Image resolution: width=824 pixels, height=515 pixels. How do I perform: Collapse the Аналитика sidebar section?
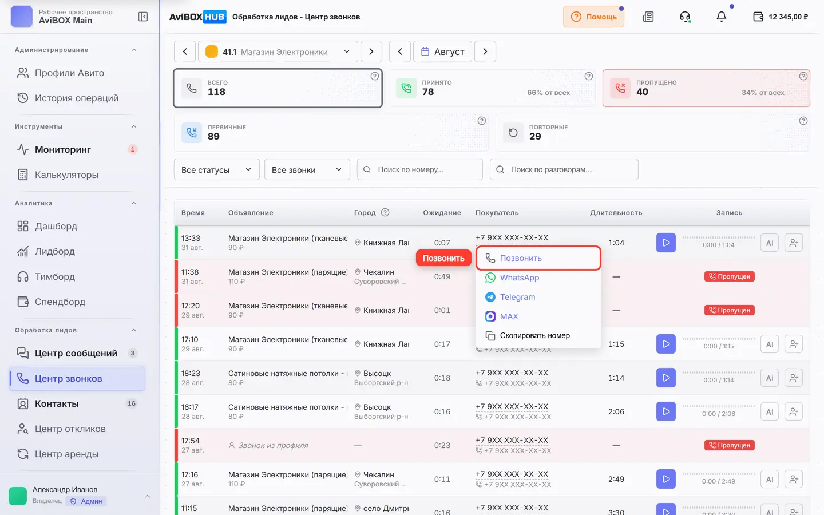click(134, 203)
